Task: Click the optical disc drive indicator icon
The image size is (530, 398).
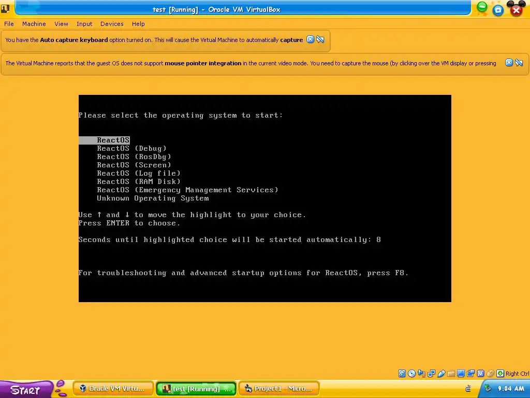Action: coord(411,373)
